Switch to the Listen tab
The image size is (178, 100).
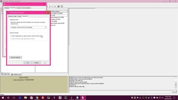[x=15, y=16]
